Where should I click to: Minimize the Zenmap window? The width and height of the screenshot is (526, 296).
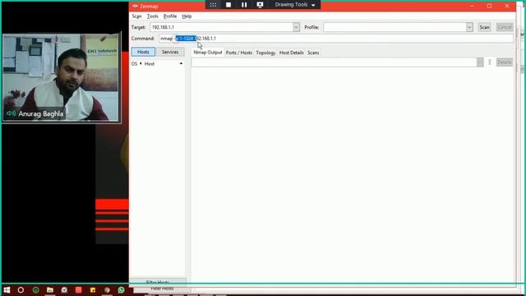point(472,6)
